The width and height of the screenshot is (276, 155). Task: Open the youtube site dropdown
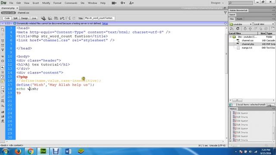(241, 24)
